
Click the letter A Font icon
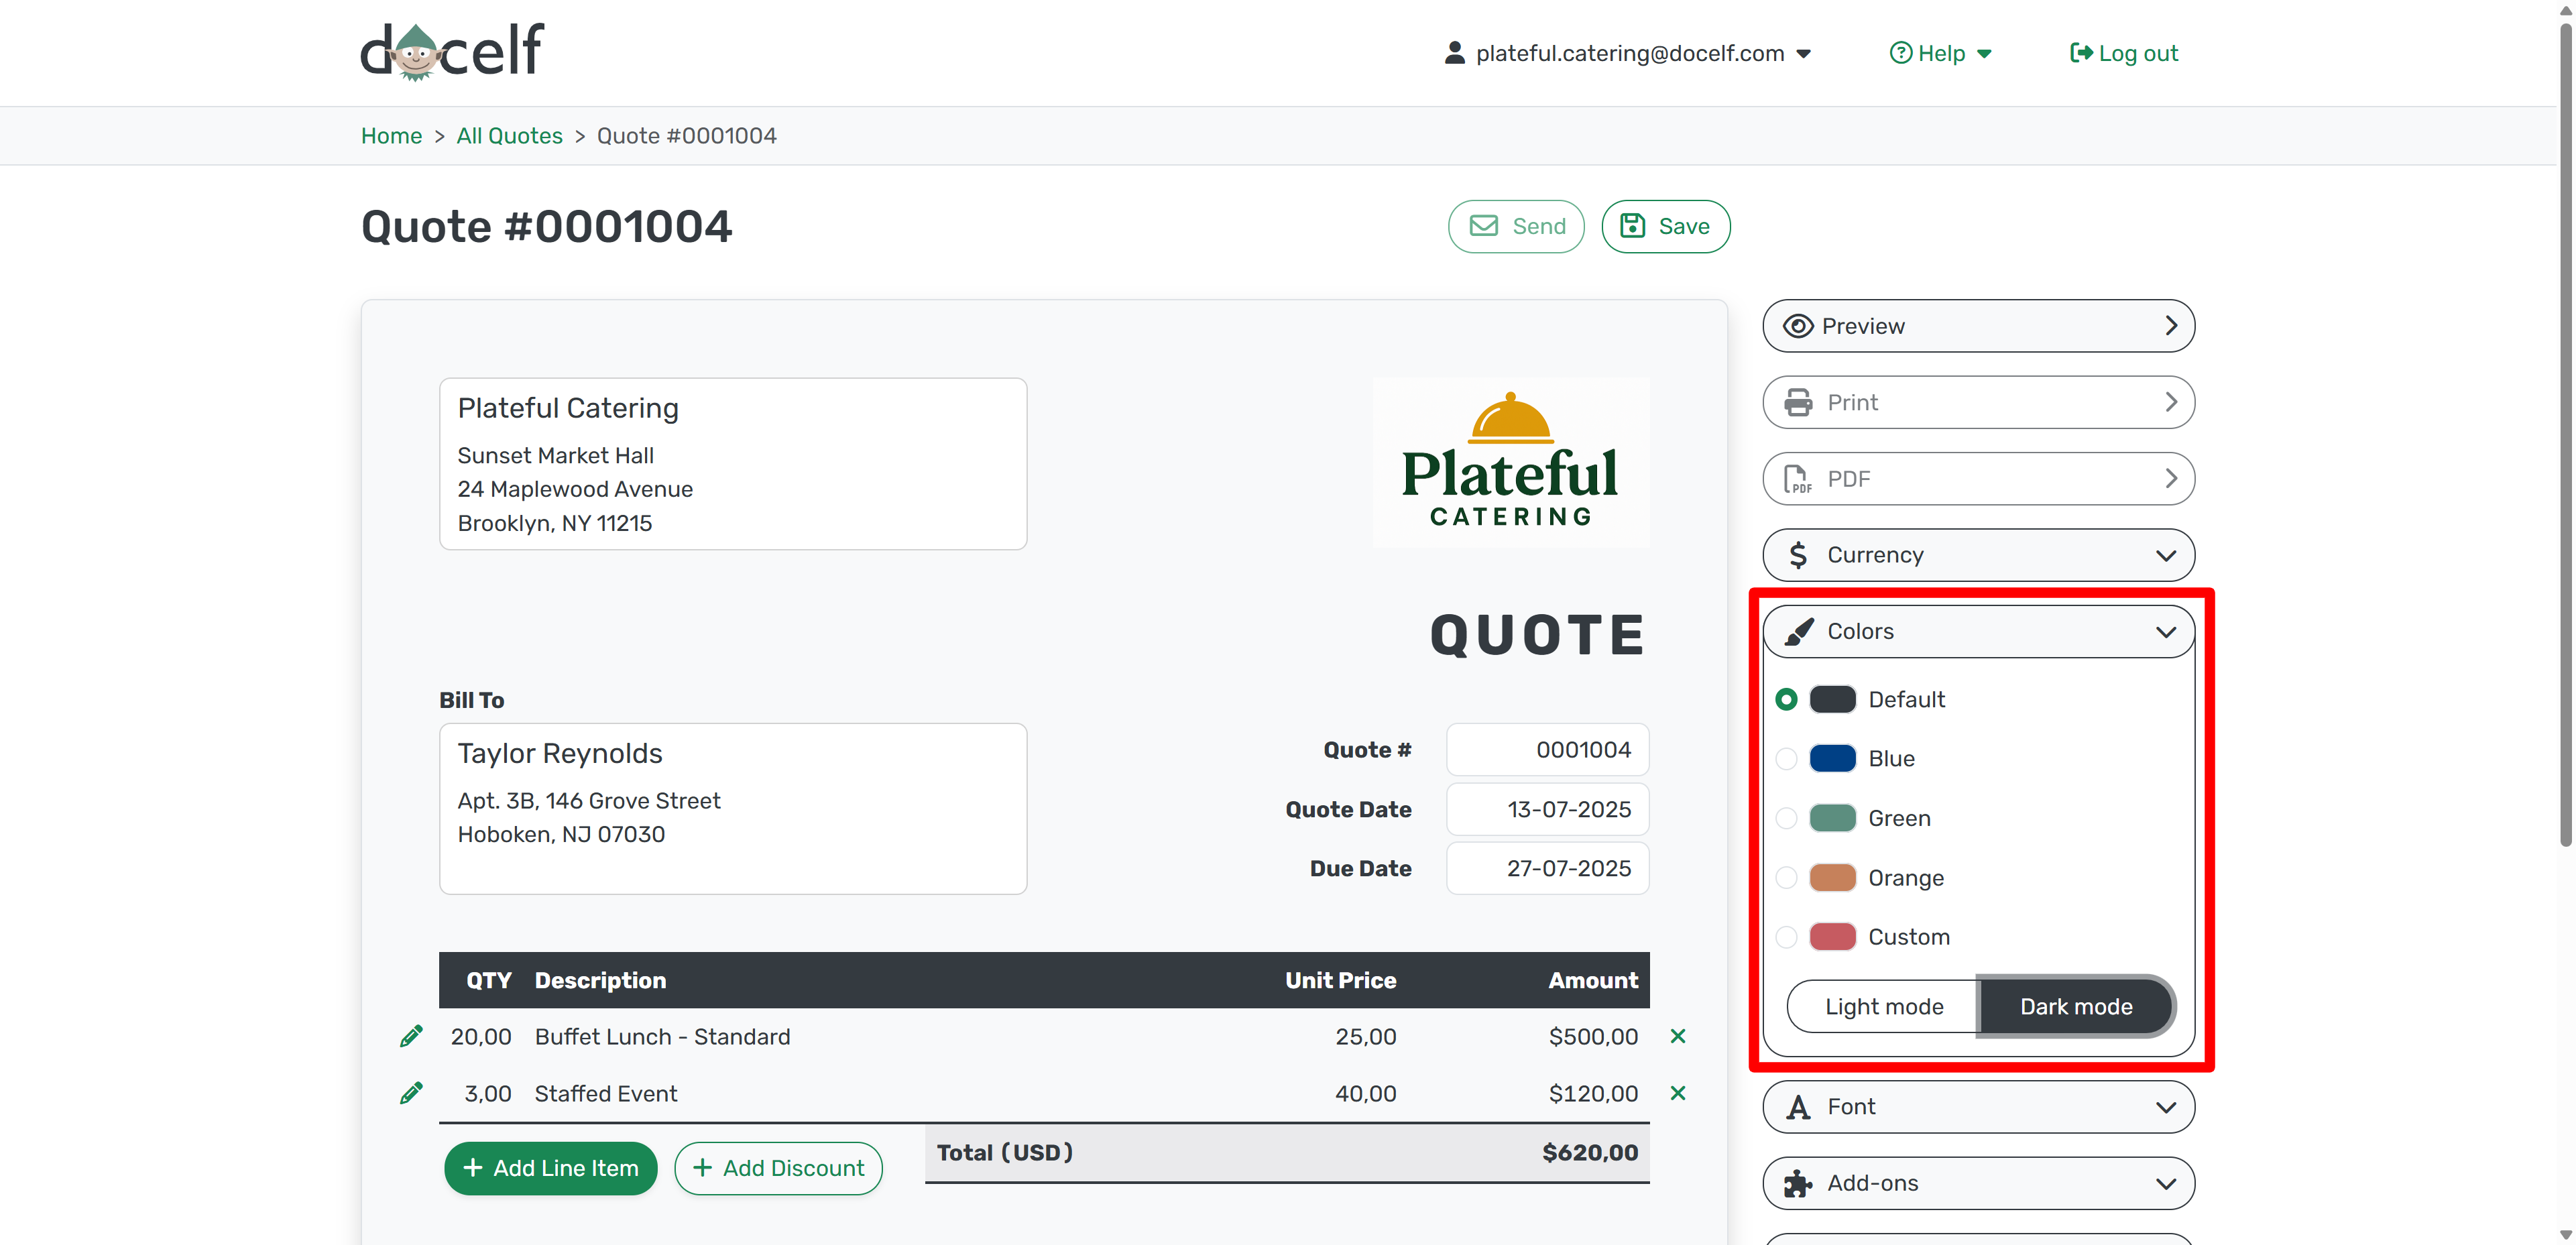click(1798, 1107)
